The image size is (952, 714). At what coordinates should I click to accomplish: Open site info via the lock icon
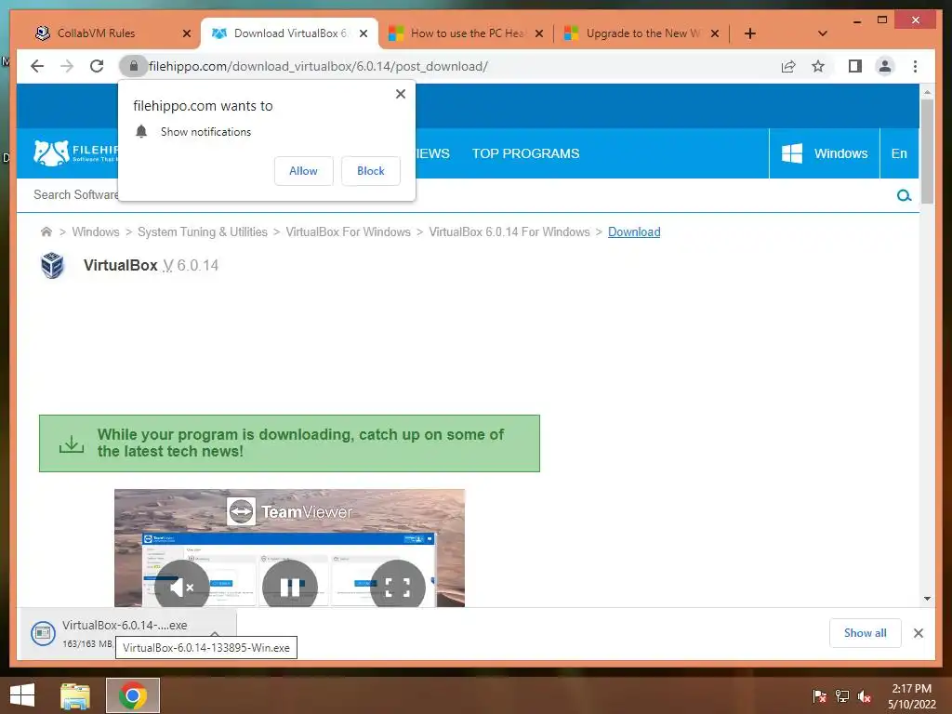pos(134,66)
